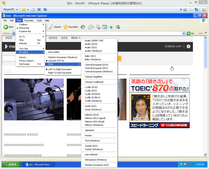Click the Go button
The image size is (209, 169).
(x=190, y=33)
